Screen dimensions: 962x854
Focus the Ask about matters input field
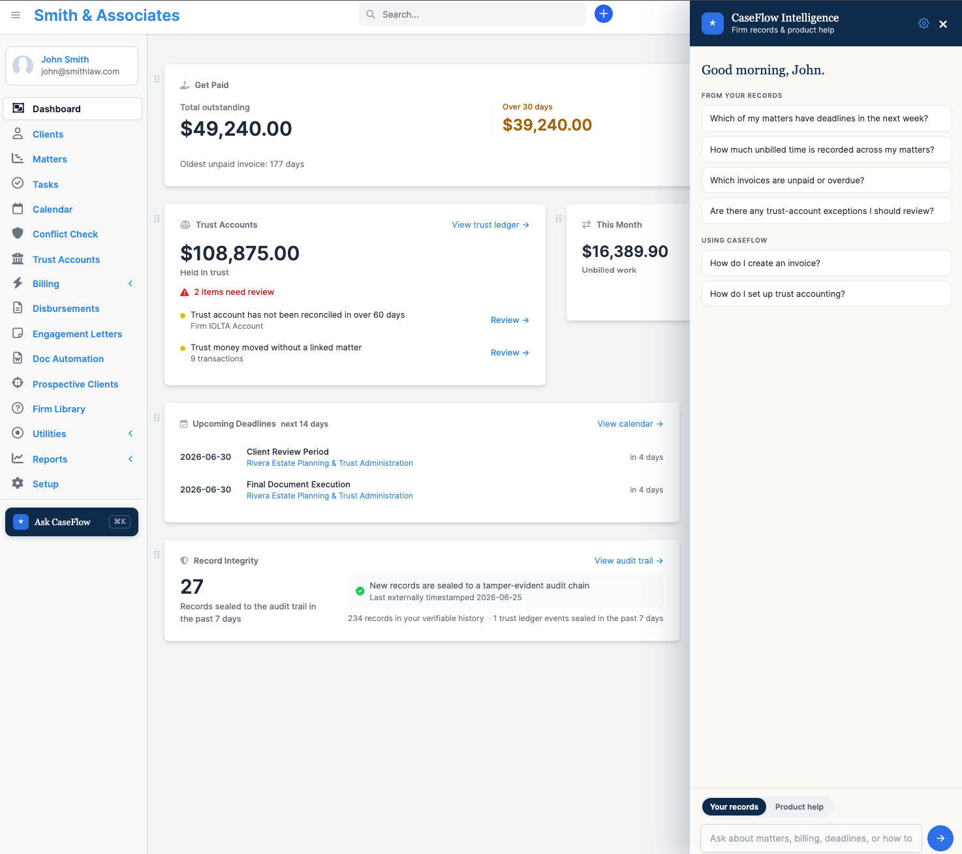point(811,838)
